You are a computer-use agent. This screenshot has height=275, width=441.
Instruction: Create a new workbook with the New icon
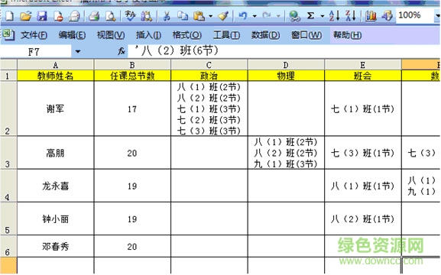click(10, 16)
